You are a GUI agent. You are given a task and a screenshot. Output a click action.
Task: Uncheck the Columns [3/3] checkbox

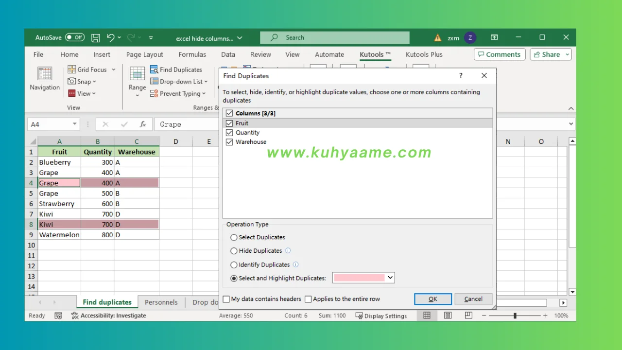pyautogui.click(x=229, y=113)
